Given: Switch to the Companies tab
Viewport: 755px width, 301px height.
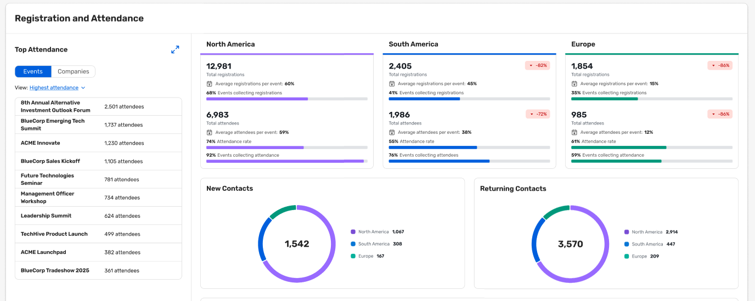Looking at the screenshot, I should pos(73,71).
